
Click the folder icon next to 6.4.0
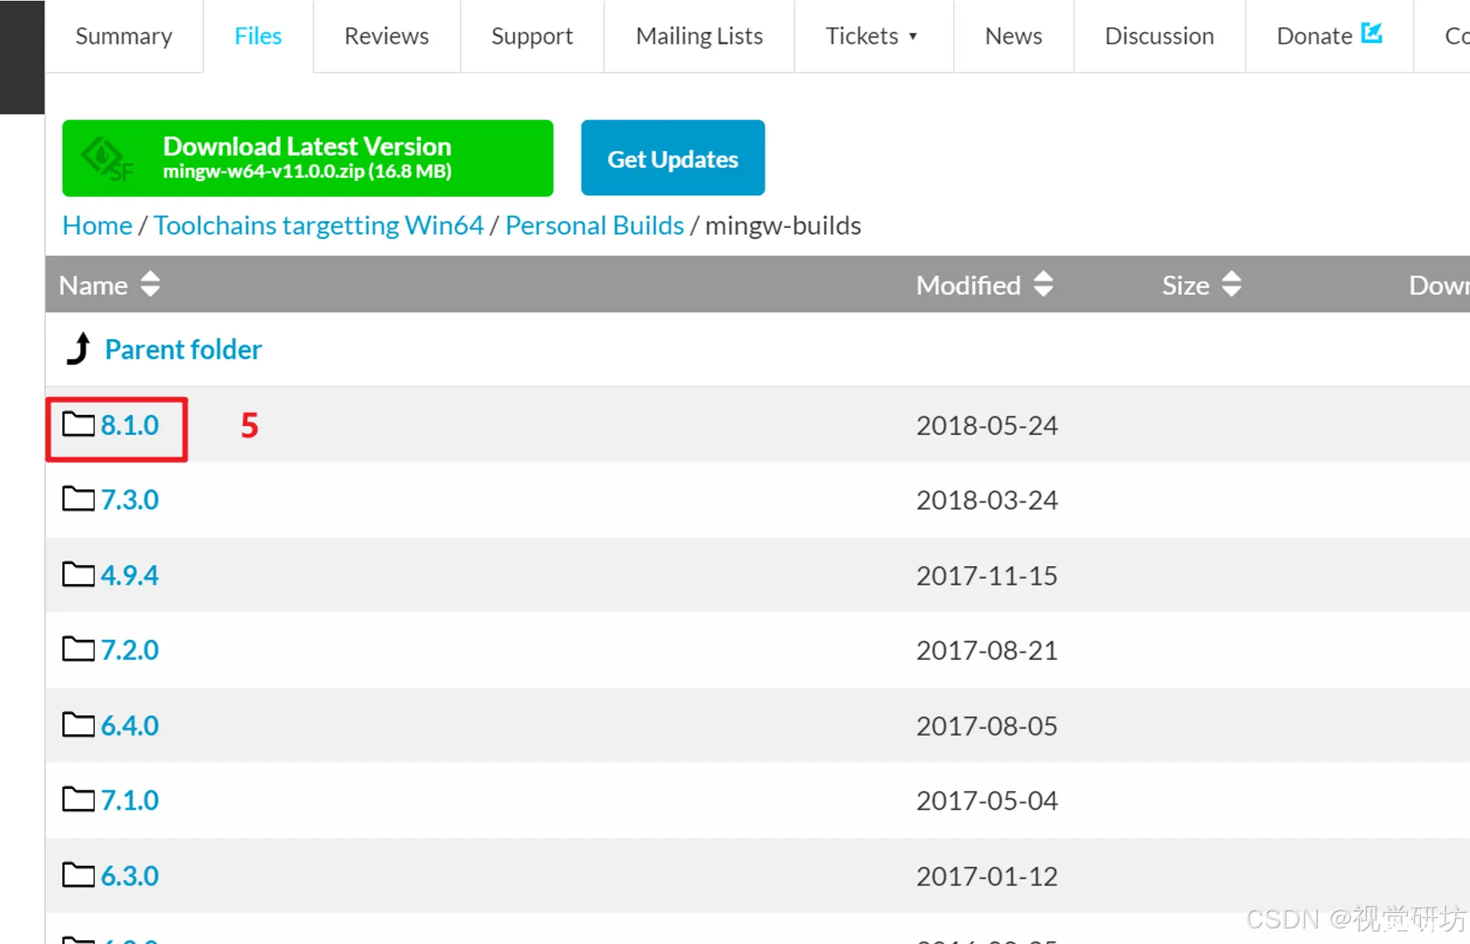(78, 724)
